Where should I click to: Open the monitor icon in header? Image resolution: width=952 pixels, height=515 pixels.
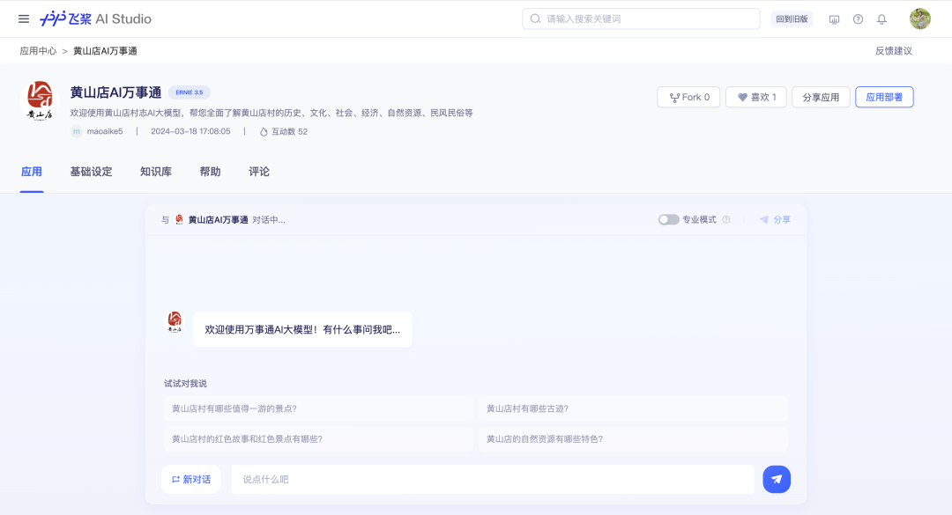834,19
